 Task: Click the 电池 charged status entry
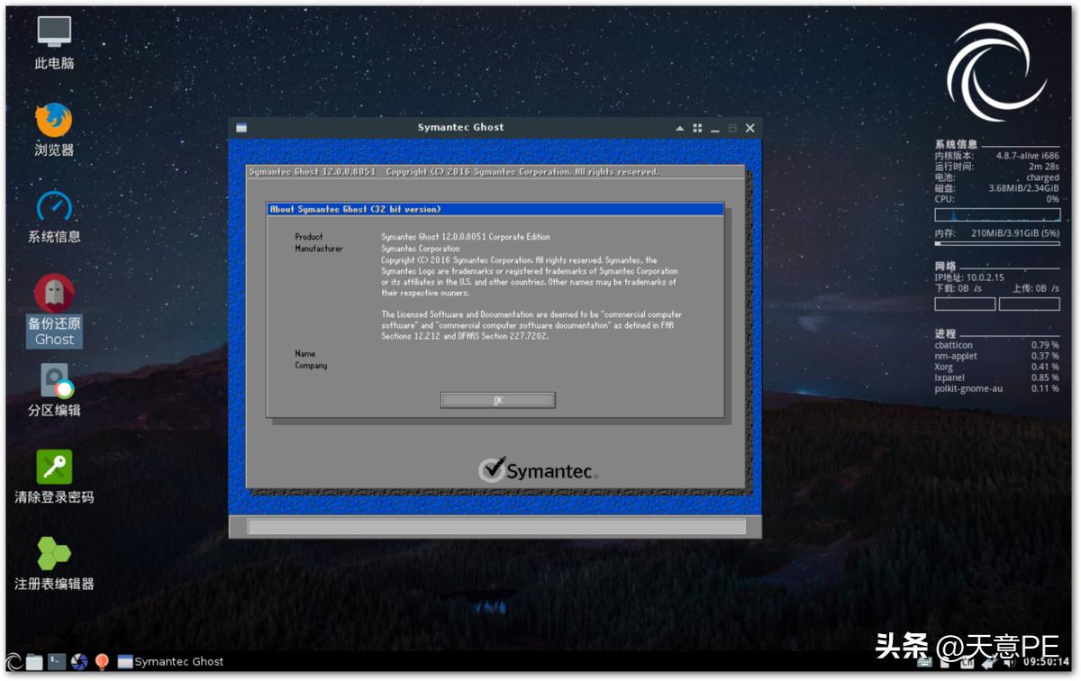pos(996,177)
